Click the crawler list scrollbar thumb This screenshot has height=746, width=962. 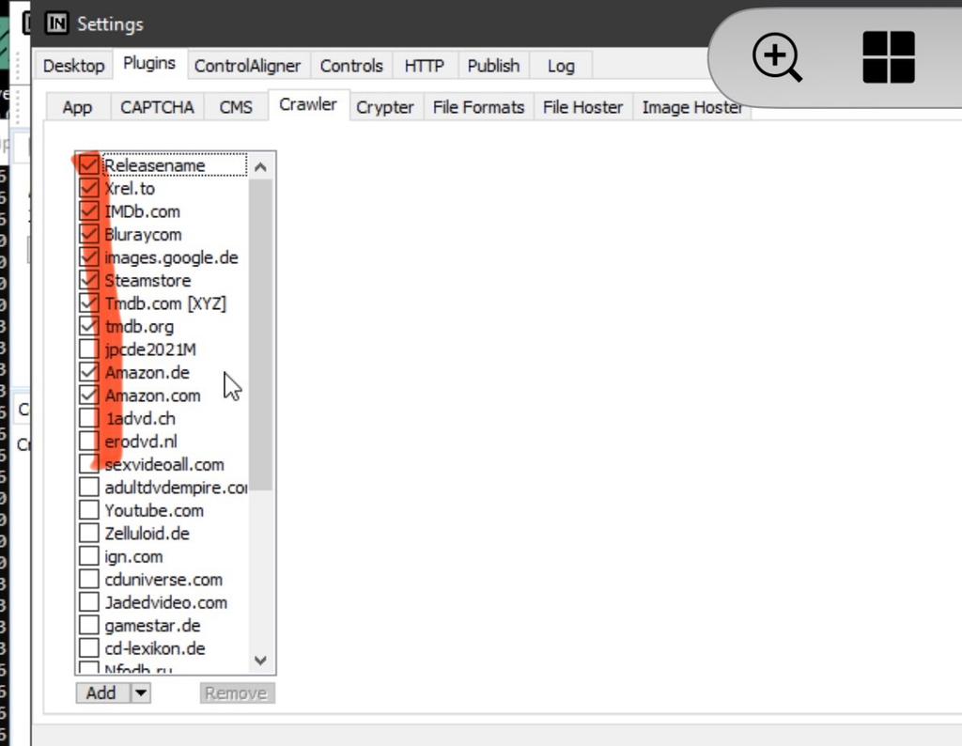tap(260, 335)
